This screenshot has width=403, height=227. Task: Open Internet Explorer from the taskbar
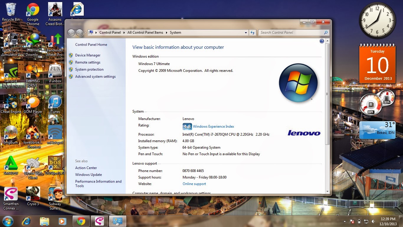26,221
